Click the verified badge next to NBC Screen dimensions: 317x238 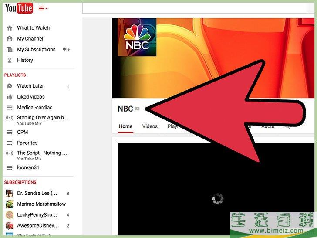click(137, 109)
